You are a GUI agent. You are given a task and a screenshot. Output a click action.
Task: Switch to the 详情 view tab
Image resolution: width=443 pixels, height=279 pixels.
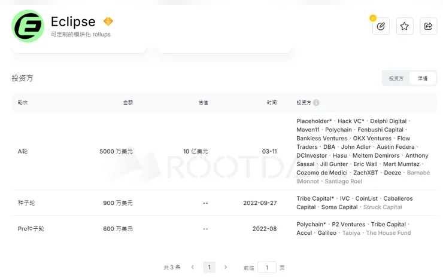coord(423,78)
